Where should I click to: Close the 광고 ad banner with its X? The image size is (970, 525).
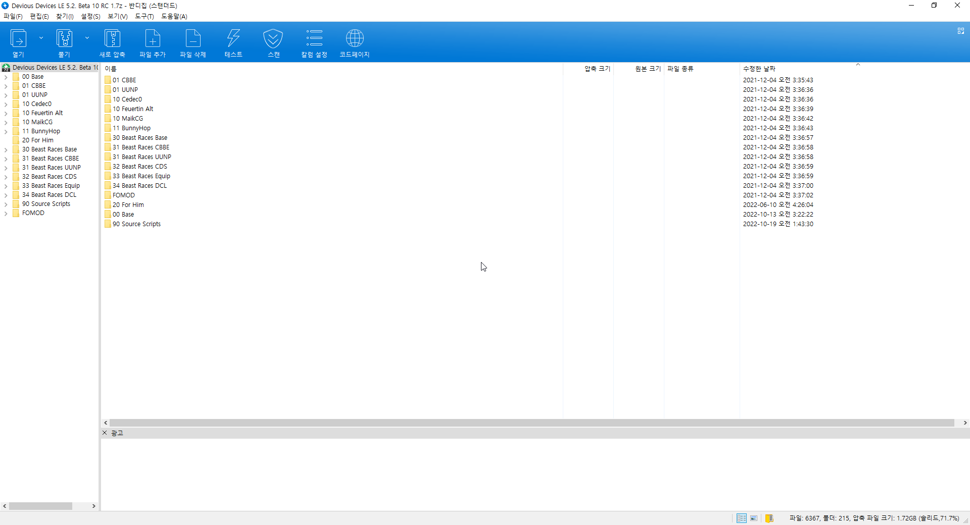[x=104, y=433]
